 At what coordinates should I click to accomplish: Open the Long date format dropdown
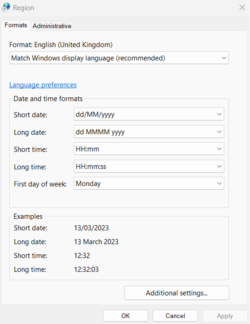pyautogui.click(x=149, y=132)
